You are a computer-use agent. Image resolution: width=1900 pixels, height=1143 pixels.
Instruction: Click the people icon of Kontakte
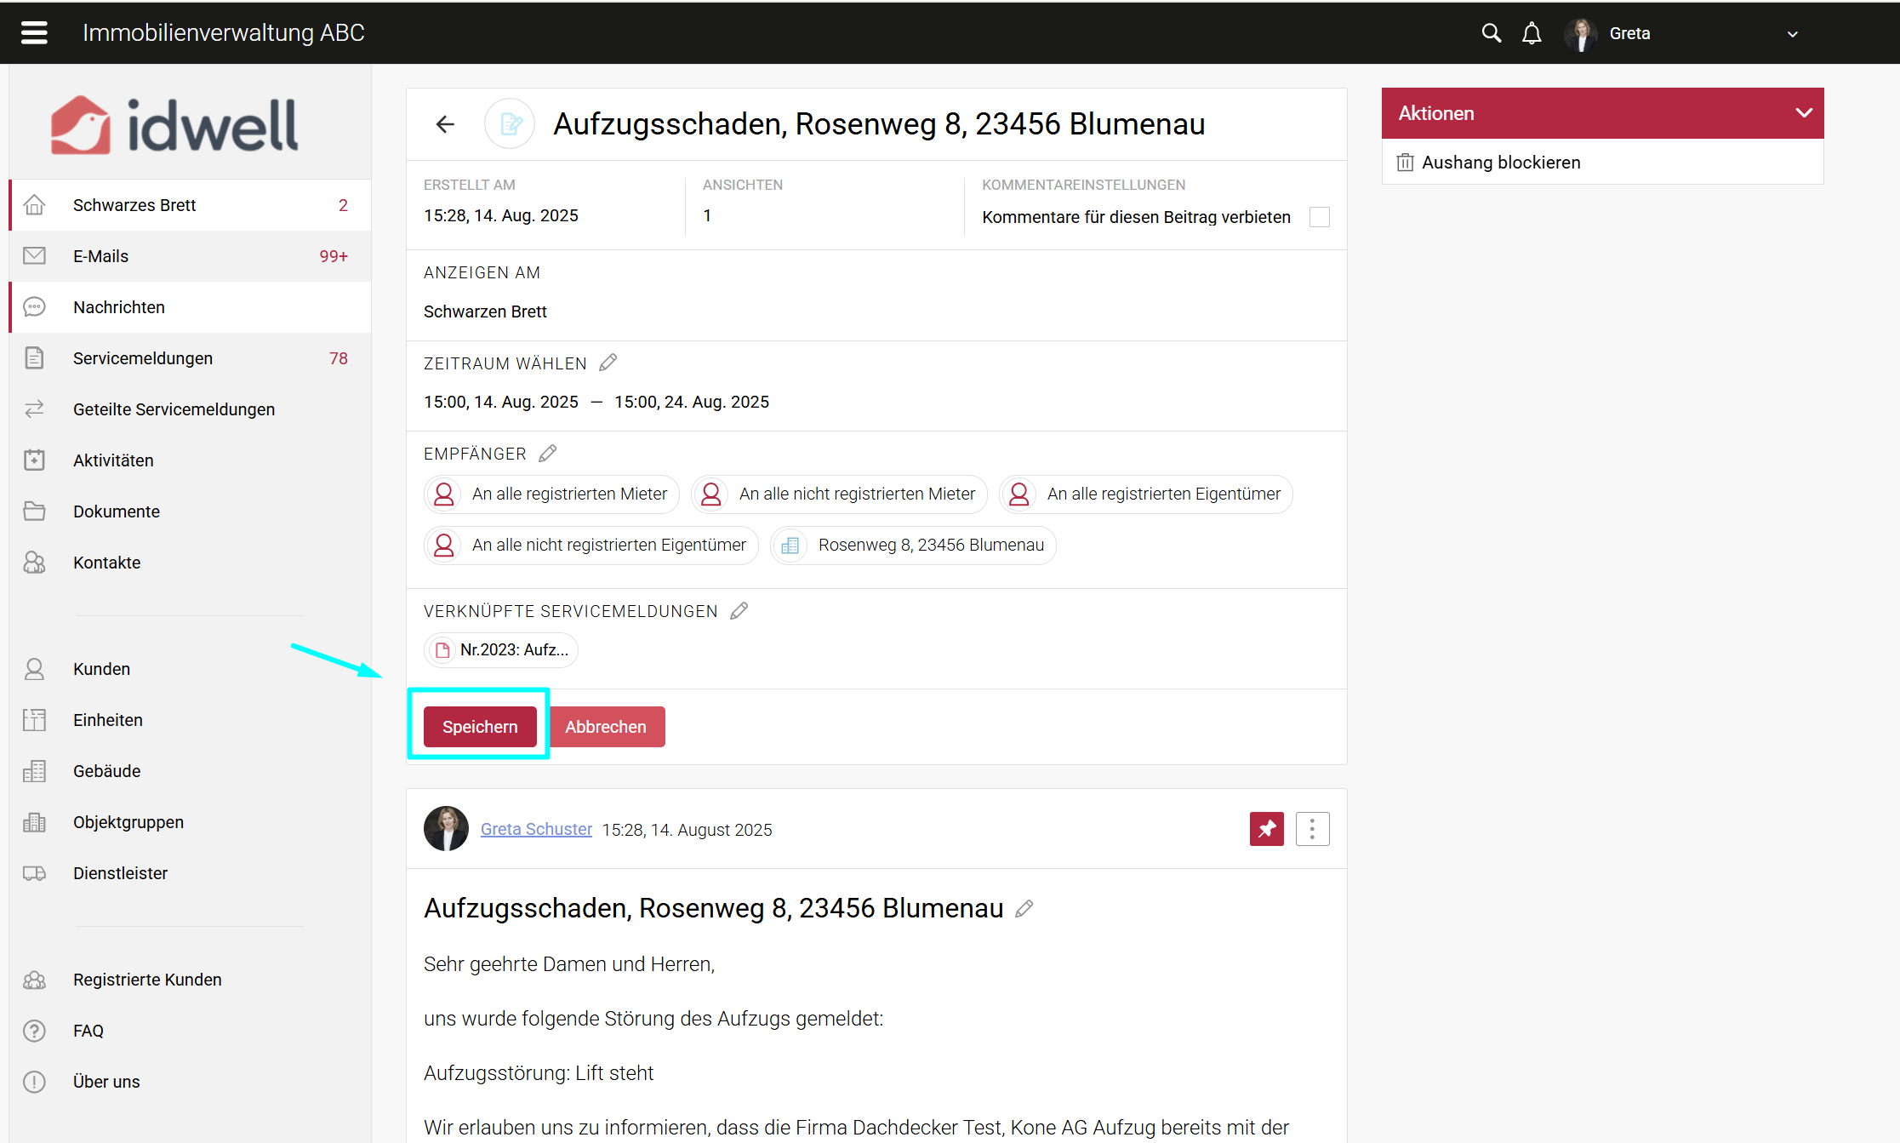click(34, 563)
